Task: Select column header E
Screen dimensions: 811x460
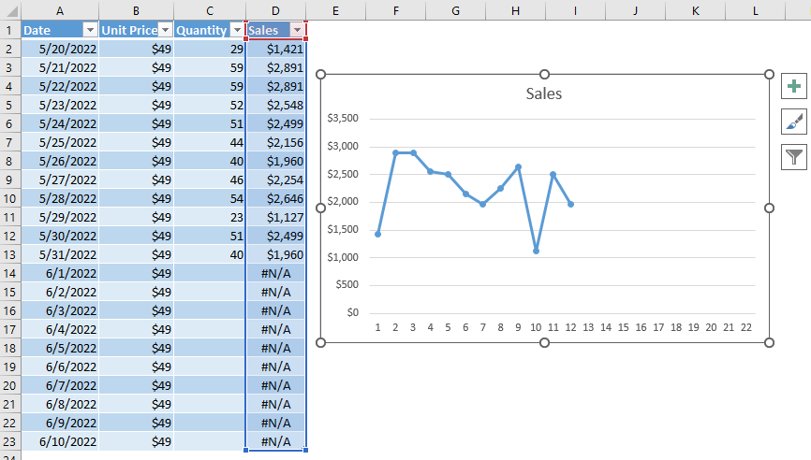Action: [x=334, y=9]
